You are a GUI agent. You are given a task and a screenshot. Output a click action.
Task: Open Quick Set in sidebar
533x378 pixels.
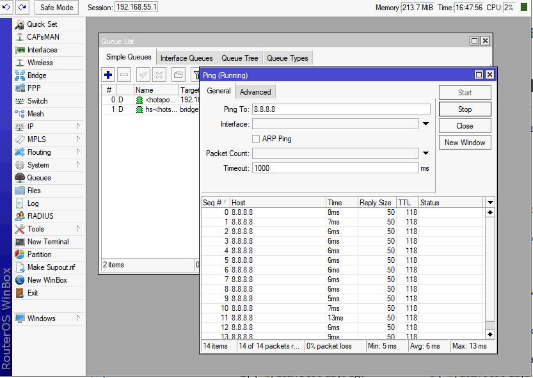click(49, 24)
